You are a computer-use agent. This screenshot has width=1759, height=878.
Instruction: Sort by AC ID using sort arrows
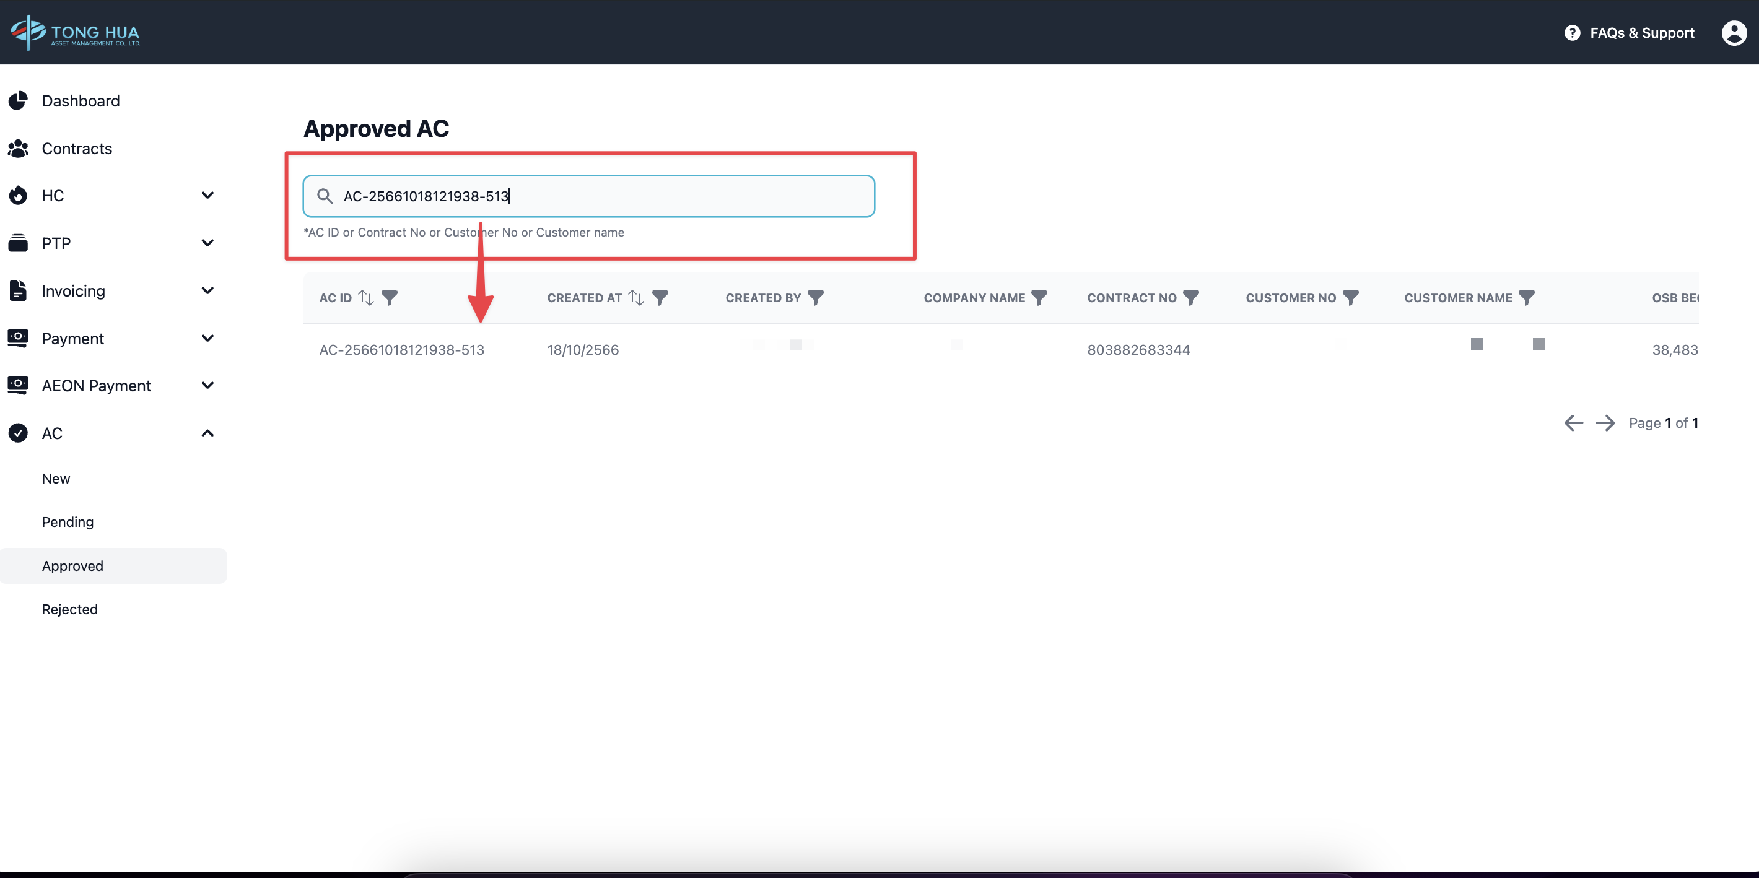click(x=366, y=298)
